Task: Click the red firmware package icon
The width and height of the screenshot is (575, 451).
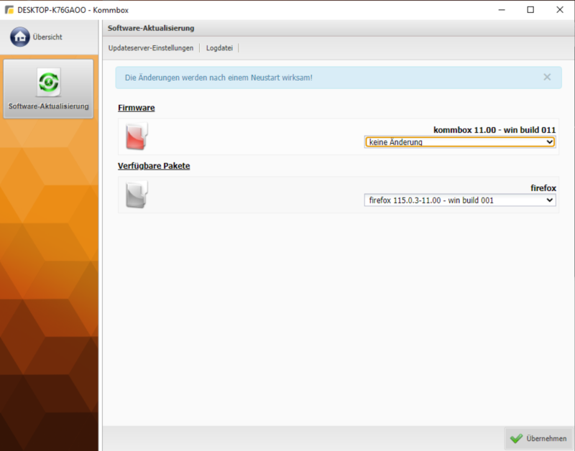Action: point(137,135)
